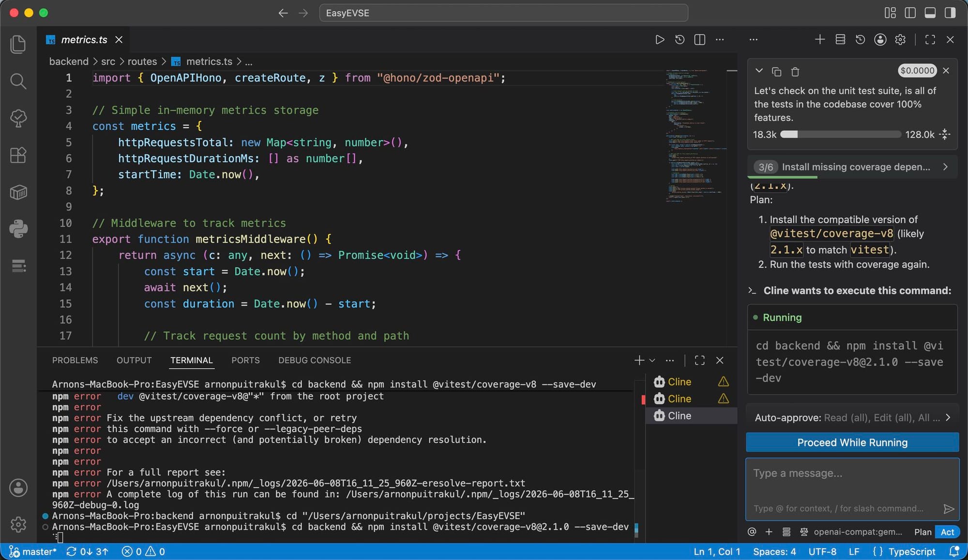Open new terminal profile dropdown arrow
The width and height of the screenshot is (968, 560).
tap(652, 360)
